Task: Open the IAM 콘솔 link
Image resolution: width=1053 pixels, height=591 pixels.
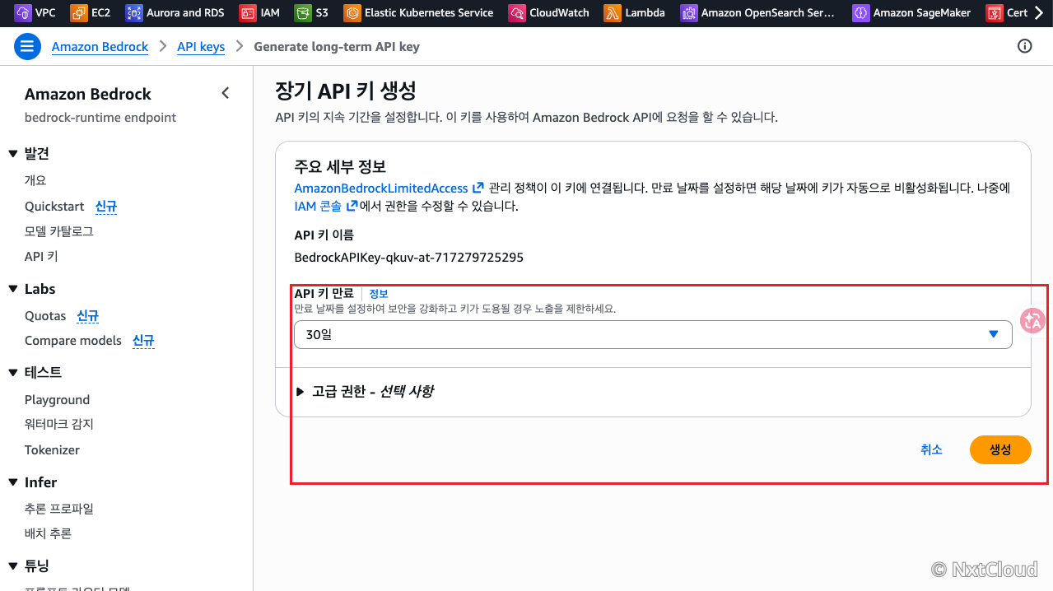Action: coord(325,207)
